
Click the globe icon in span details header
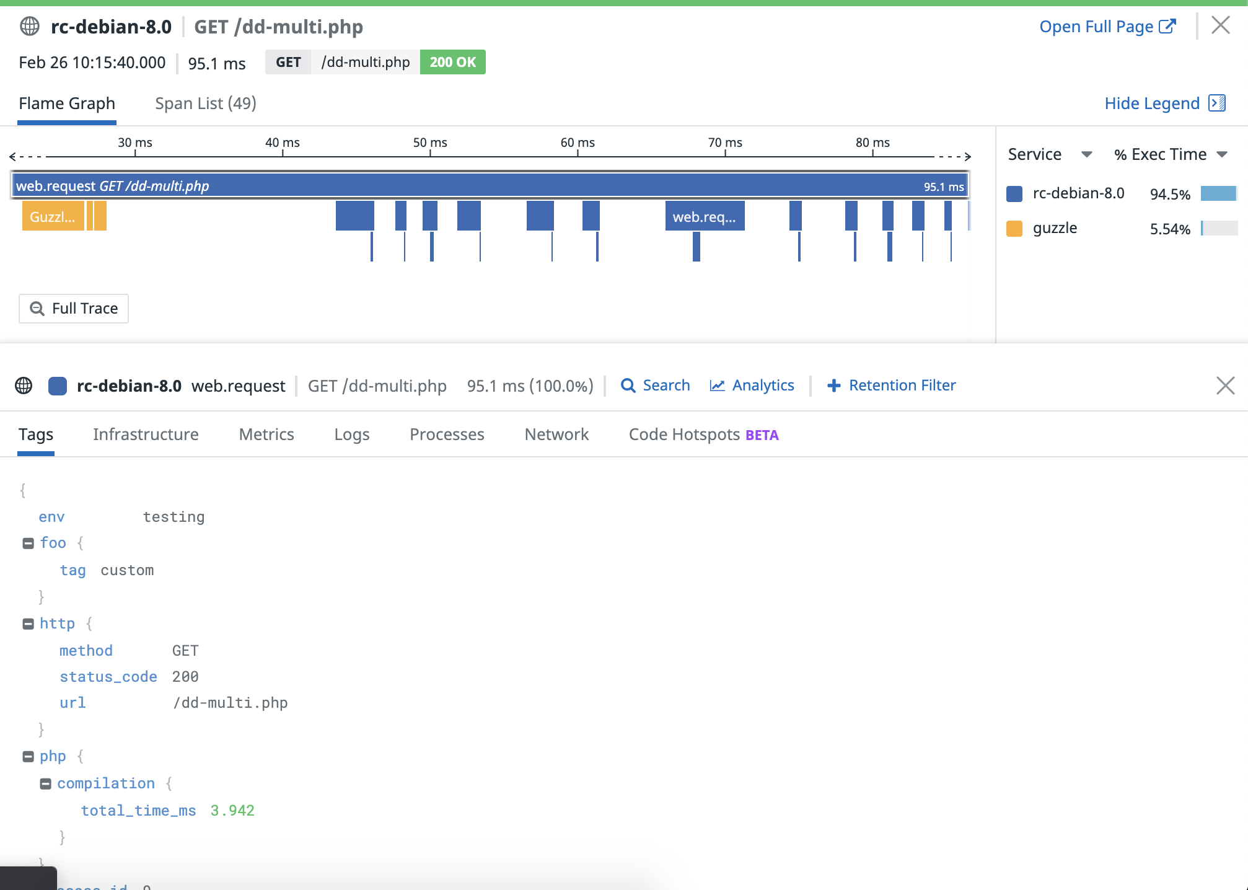pos(24,386)
